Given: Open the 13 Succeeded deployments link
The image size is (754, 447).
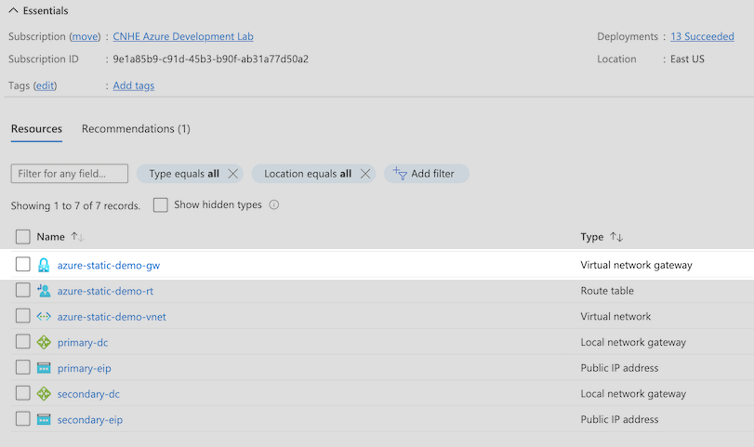Looking at the screenshot, I should click(702, 36).
